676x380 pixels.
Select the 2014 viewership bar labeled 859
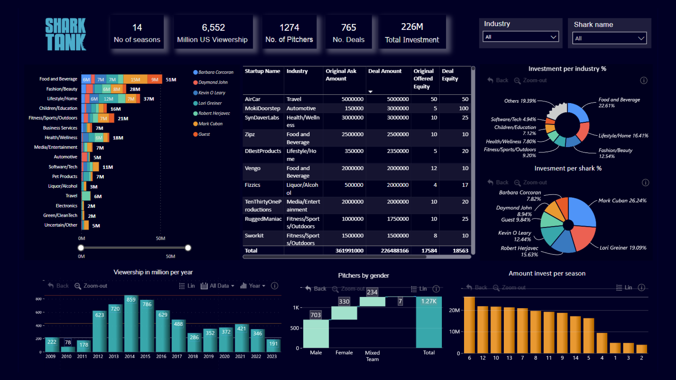(131, 323)
